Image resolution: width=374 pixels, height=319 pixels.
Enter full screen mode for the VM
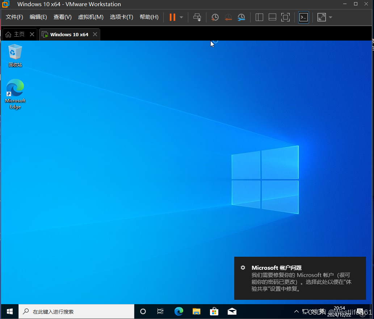pyautogui.click(x=285, y=17)
